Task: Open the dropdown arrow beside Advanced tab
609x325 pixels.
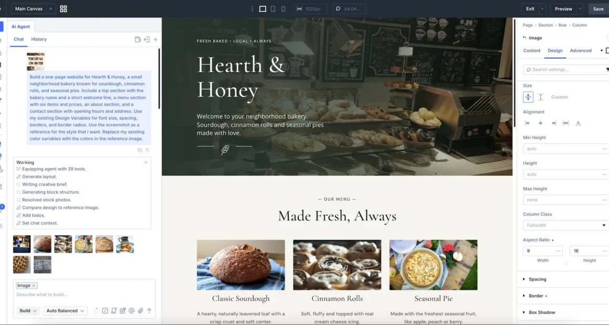Action: point(602,51)
